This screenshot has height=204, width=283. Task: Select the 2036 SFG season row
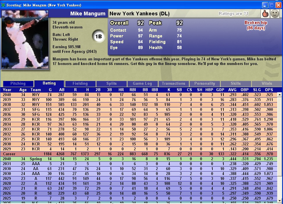click(139, 114)
